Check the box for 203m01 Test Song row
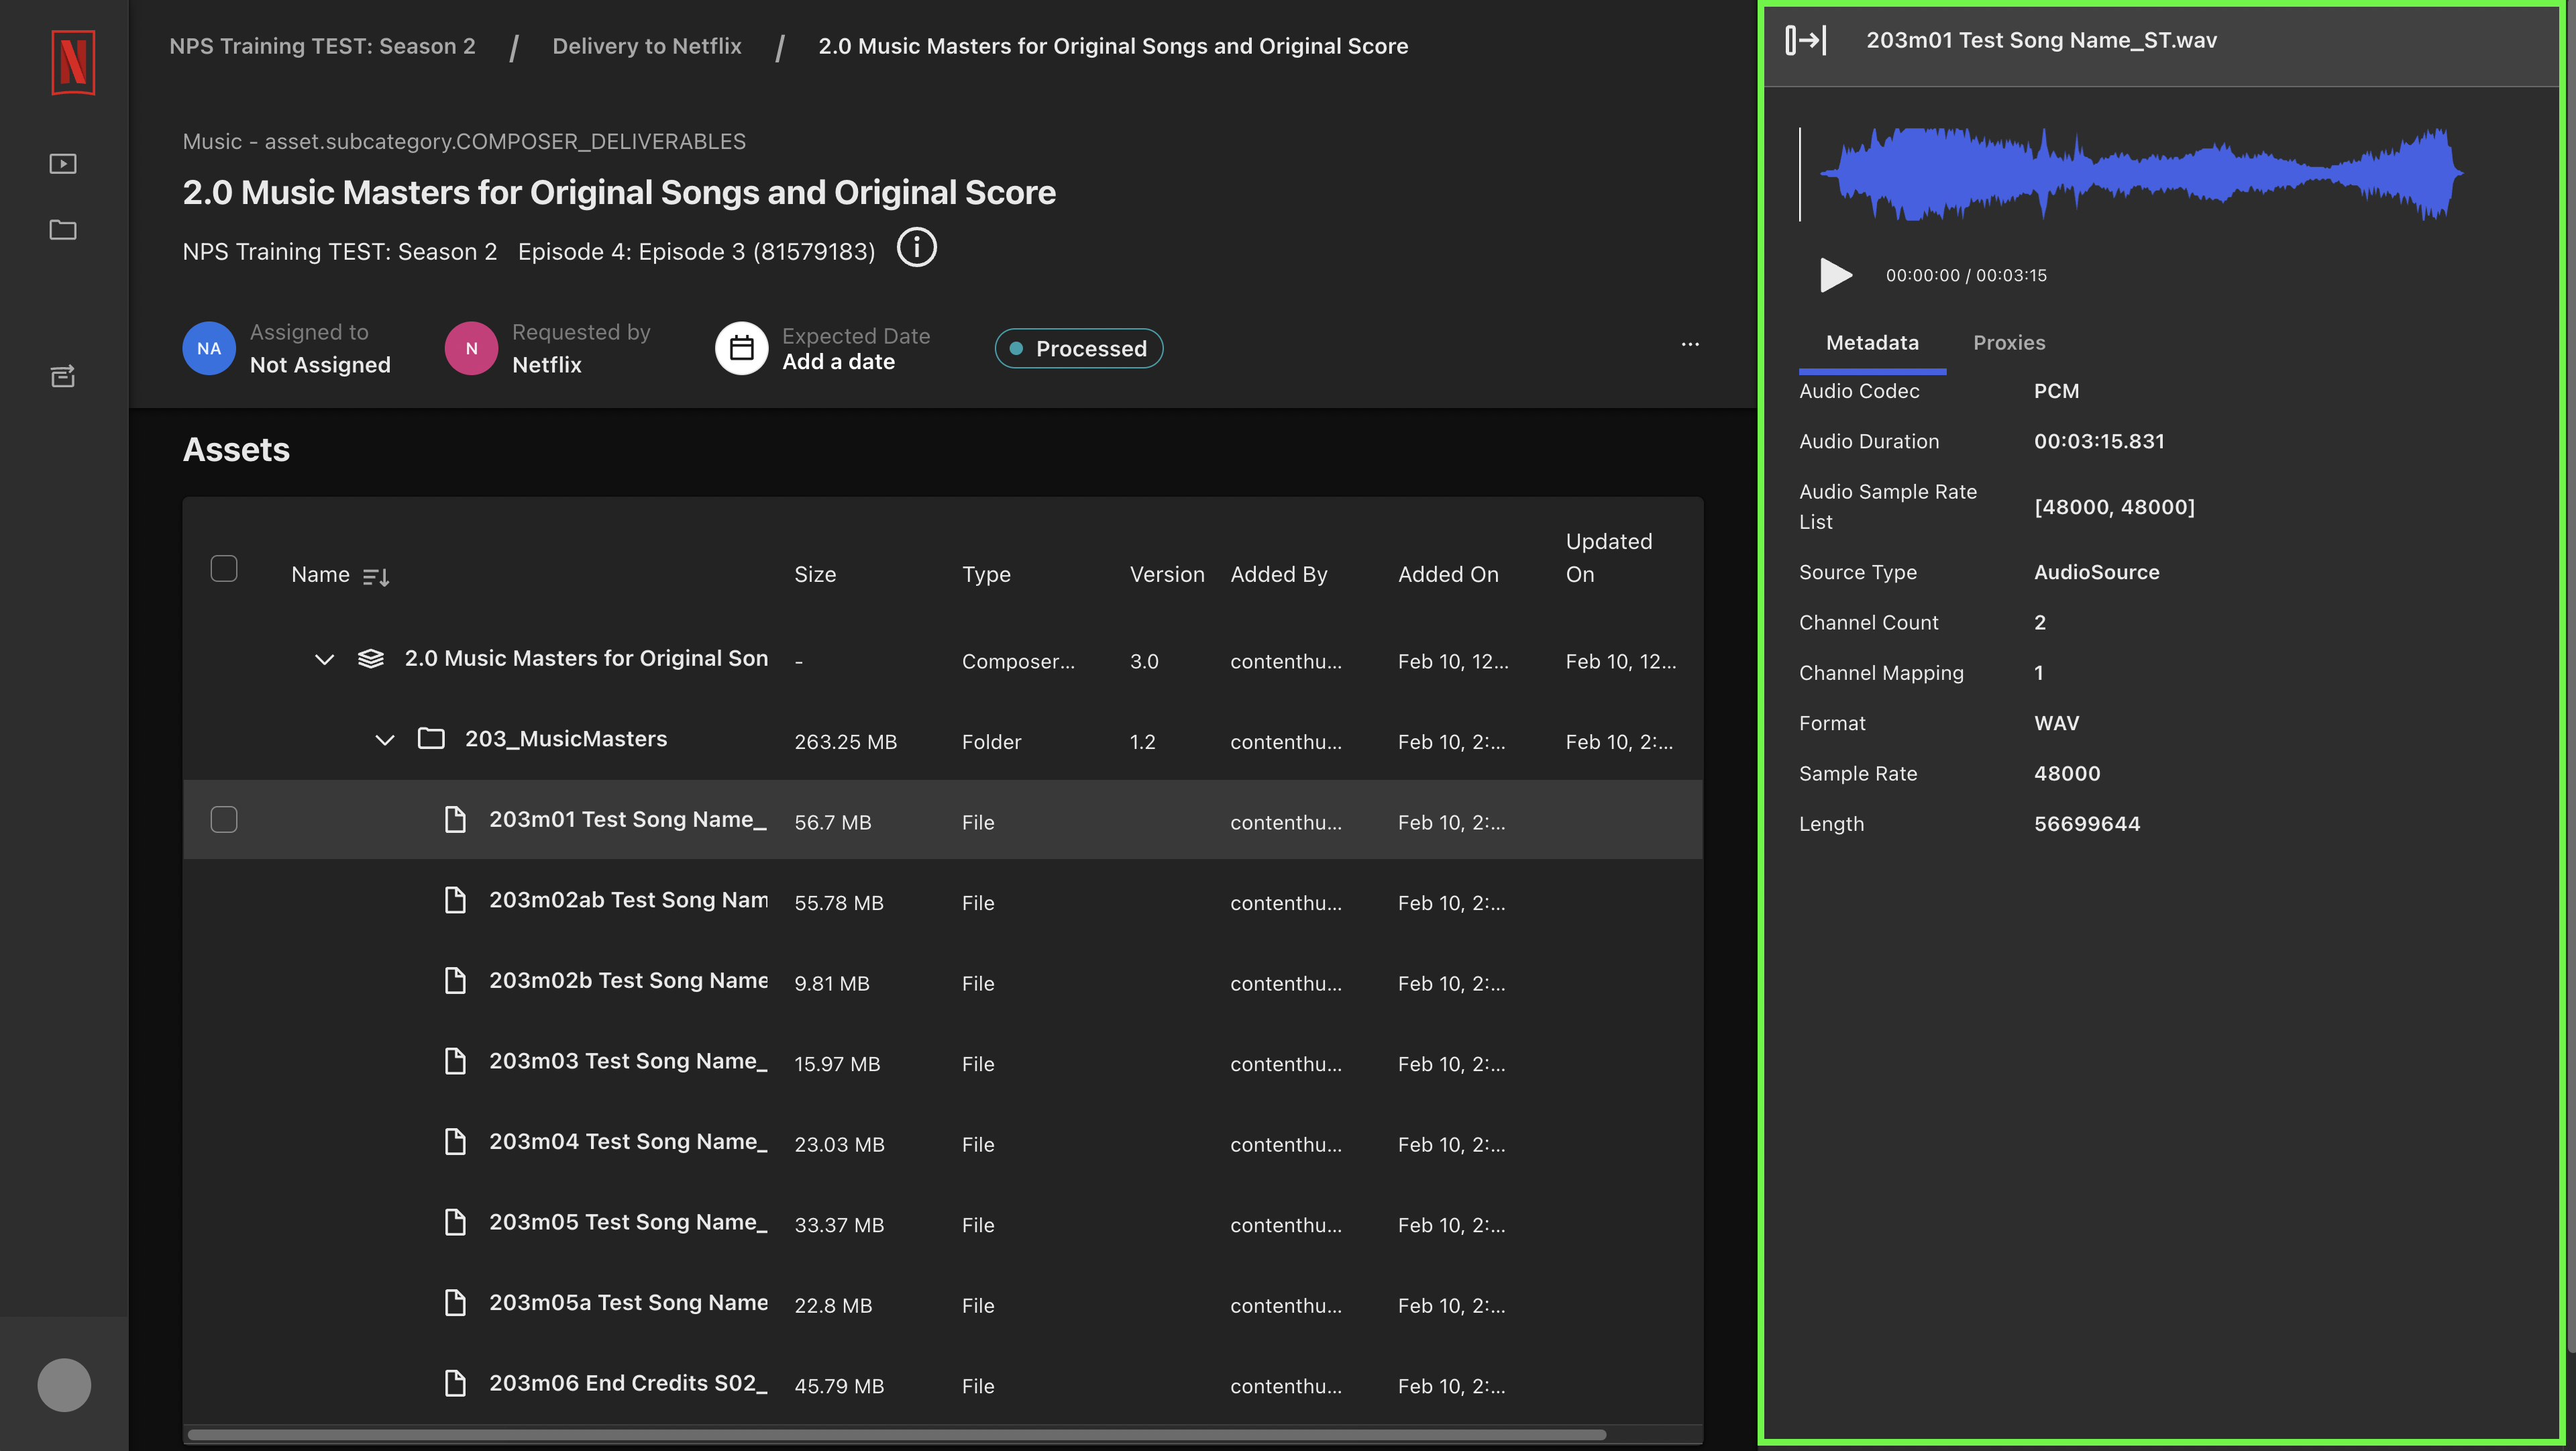Image resolution: width=2576 pixels, height=1451 pixels. 224,819
